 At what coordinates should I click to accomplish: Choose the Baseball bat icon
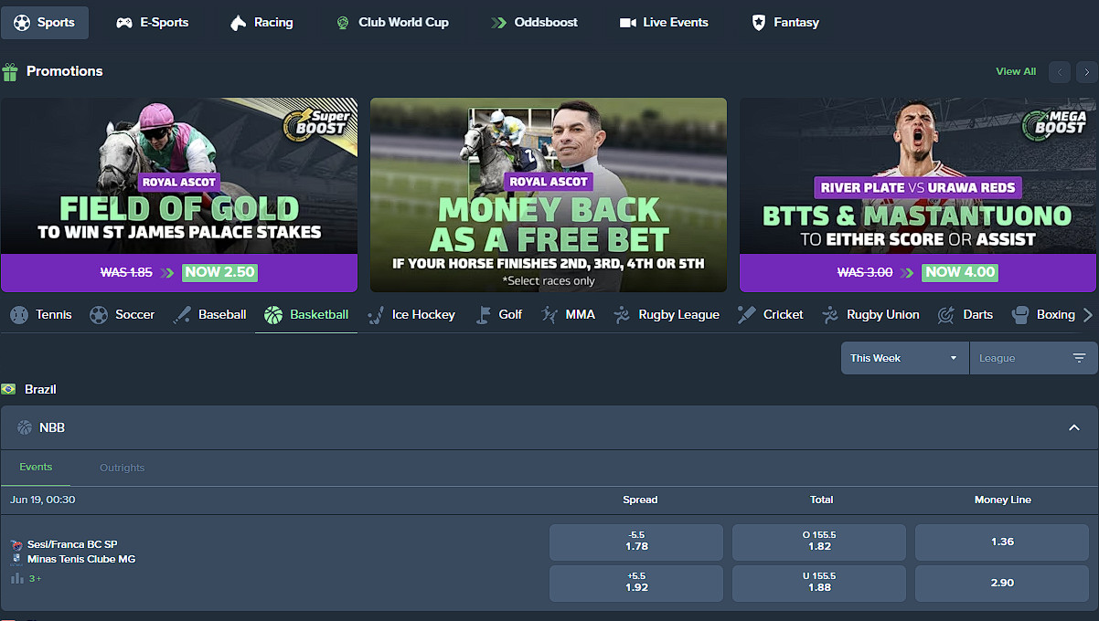pyautogui.click(x=182, y=315)
